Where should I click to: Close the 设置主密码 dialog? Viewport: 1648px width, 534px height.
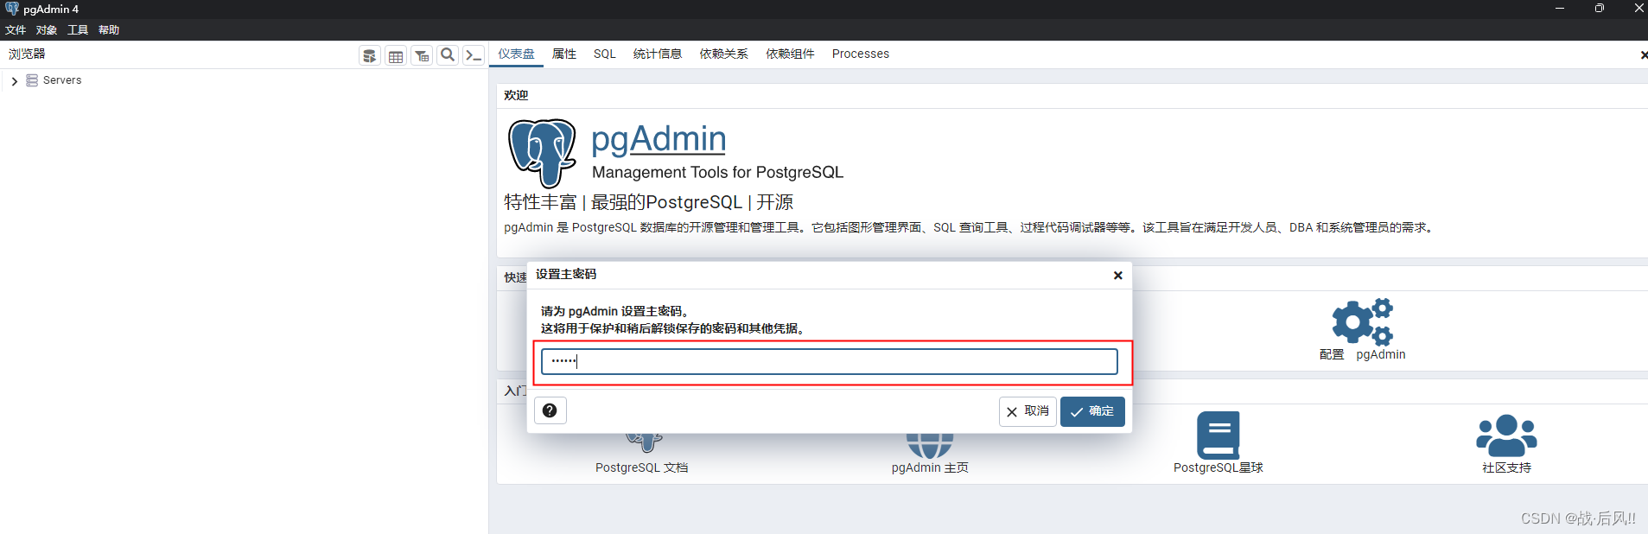[1117, 276]
